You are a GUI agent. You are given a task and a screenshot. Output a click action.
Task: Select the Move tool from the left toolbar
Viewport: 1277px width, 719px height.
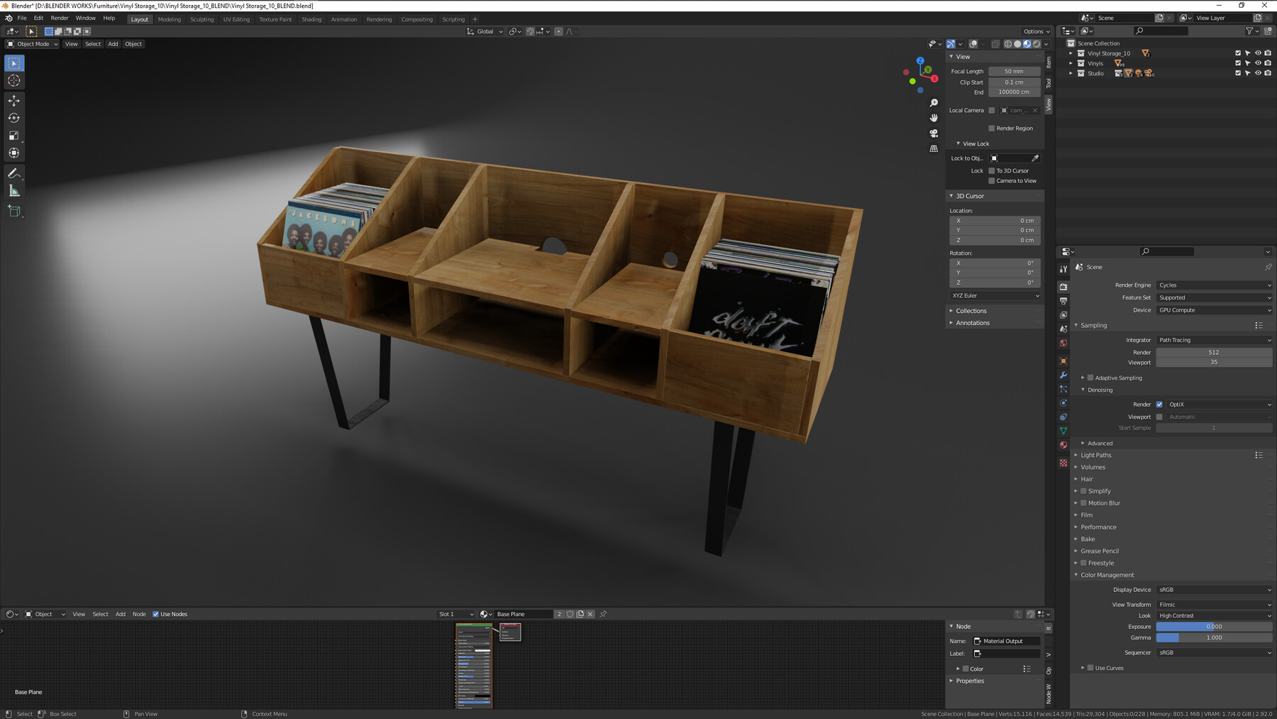click(13, 100)
